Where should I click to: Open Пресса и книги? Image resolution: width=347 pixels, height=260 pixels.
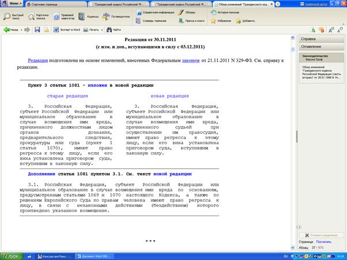[x=191, y=21]
